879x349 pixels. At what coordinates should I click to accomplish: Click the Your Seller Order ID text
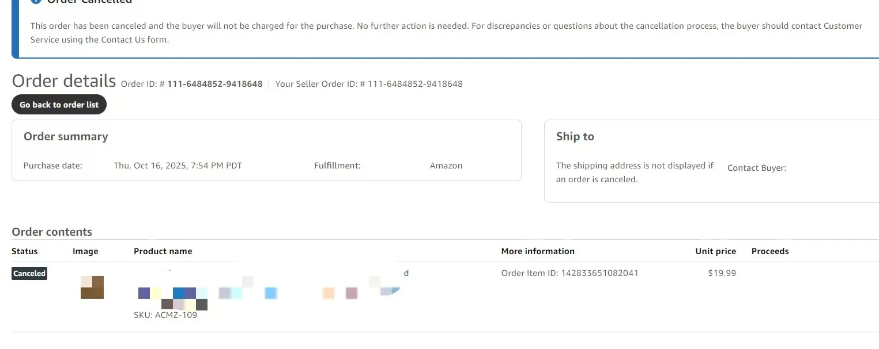[x=369, y=84]
